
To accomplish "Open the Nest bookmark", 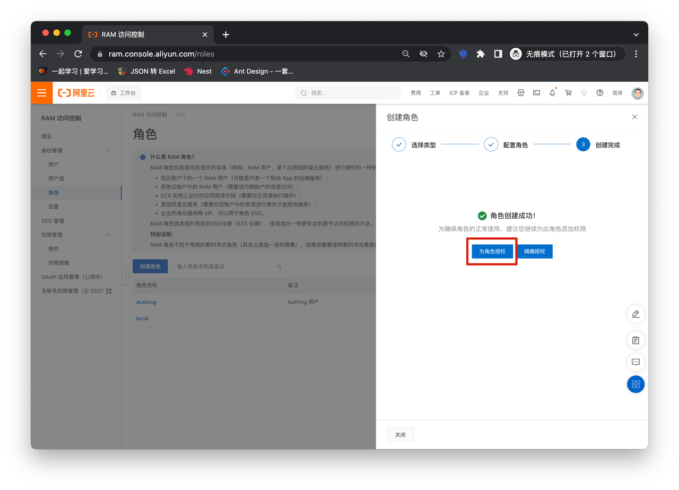I will coord(198,71).
